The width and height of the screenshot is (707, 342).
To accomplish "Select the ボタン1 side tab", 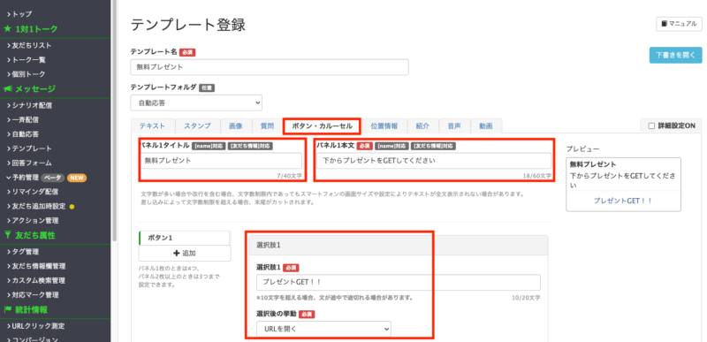I will click(x=184, y=238).
